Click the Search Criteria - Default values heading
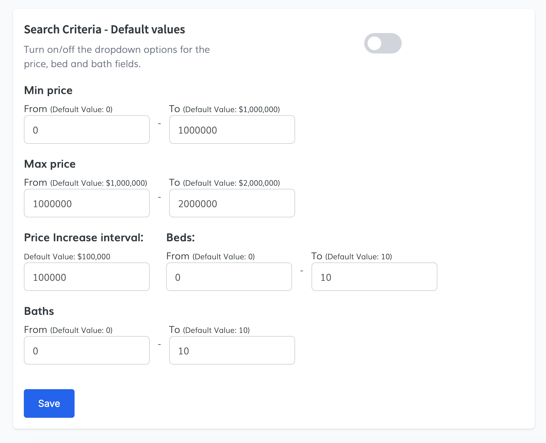 pyautogui.click(x=105, y=30)
